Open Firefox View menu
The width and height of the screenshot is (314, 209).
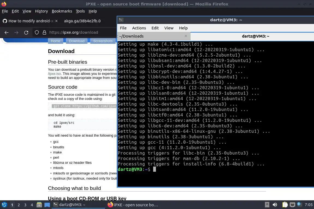(27, 11)
